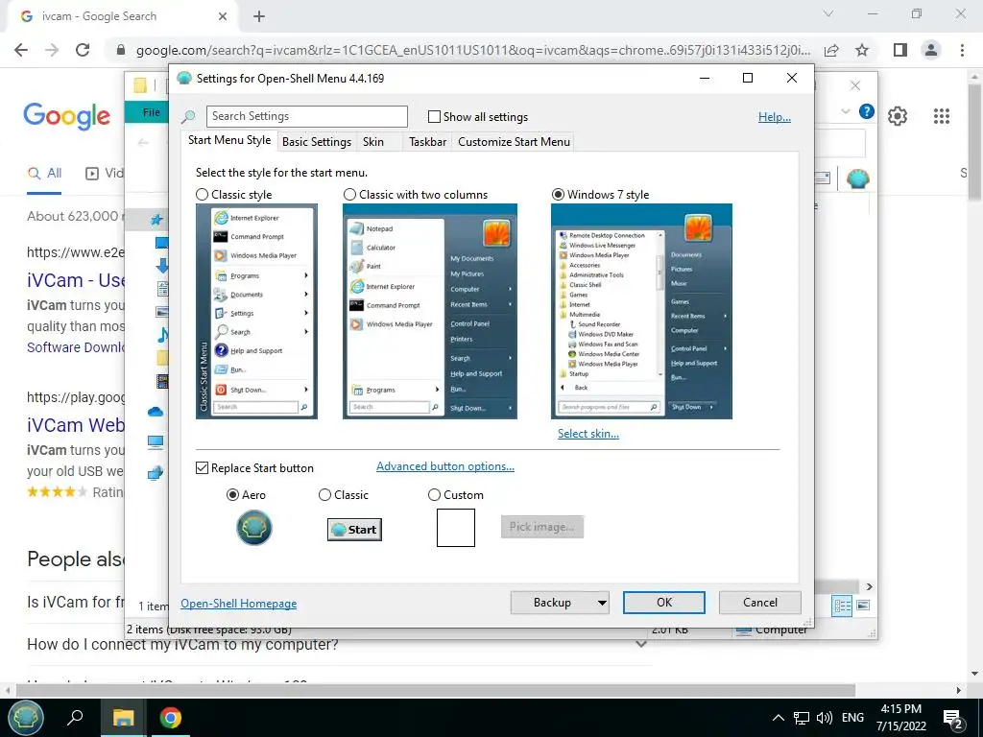Viewport: 983px width, 737px height.
Task: Dismiss dialog with the Cancel button
Action: [760, 603]
